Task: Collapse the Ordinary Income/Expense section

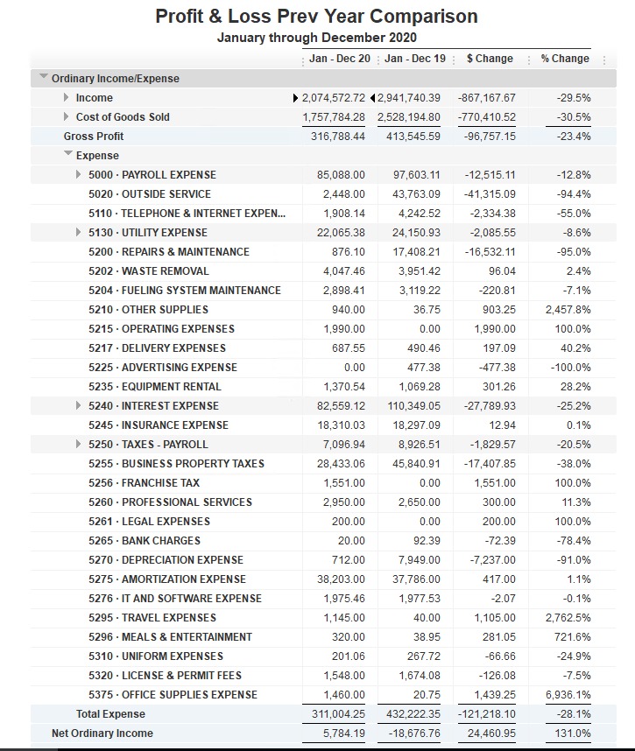Action: coord(44,78)
